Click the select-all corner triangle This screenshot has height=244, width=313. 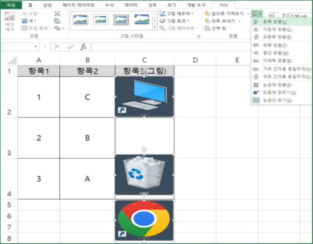tap(12, 60)
